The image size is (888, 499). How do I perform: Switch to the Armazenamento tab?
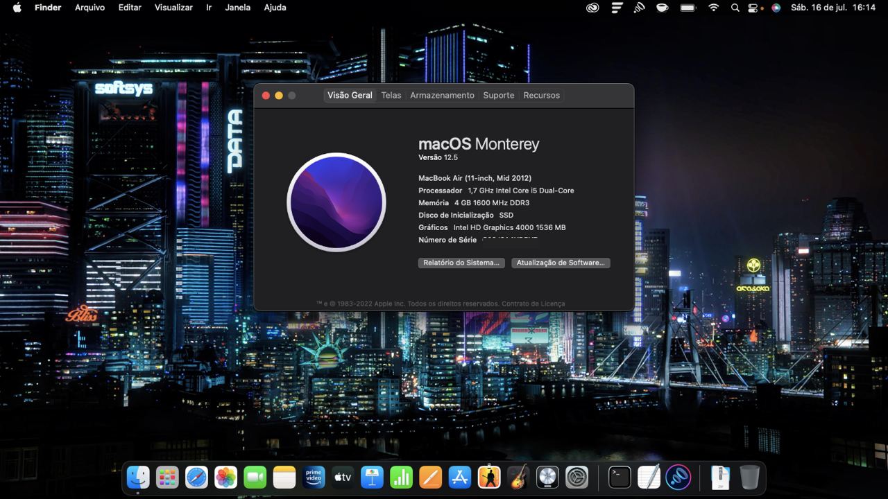(x=442, y=96)
